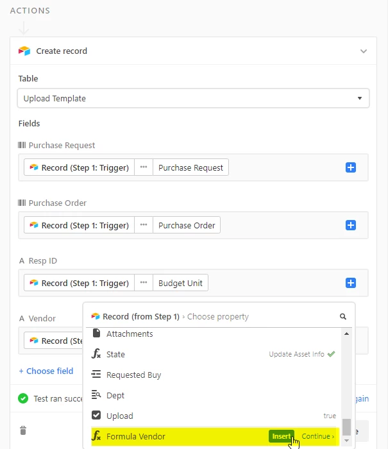The height and width of the screenshot is (449, 388).
Task: Click the Upload checkbox icon
Action: pos(96,415)
